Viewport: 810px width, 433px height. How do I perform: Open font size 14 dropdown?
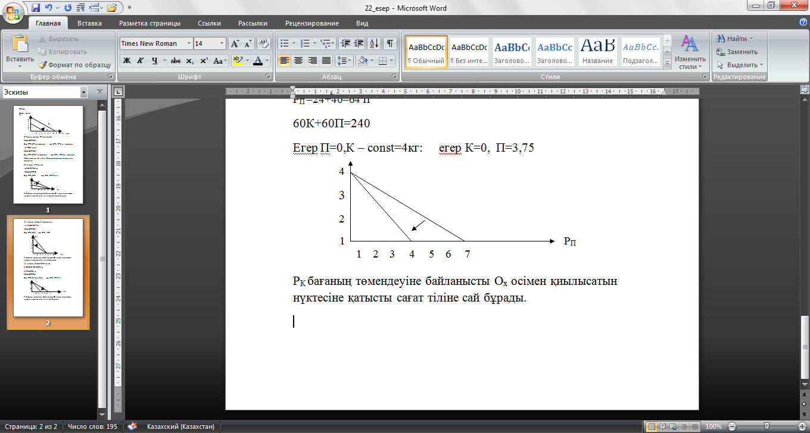click(222, 43)
